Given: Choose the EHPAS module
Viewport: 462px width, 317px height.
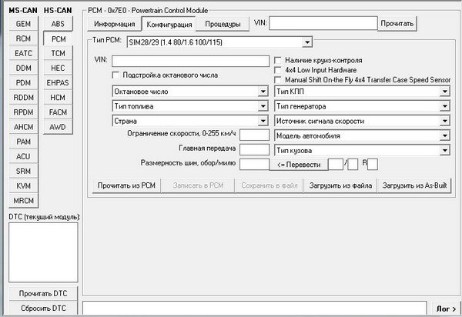Looking at the screenshot, I should click(58, 83).
